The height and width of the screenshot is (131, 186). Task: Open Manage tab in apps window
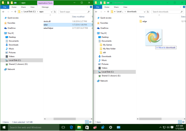(45, 7)
